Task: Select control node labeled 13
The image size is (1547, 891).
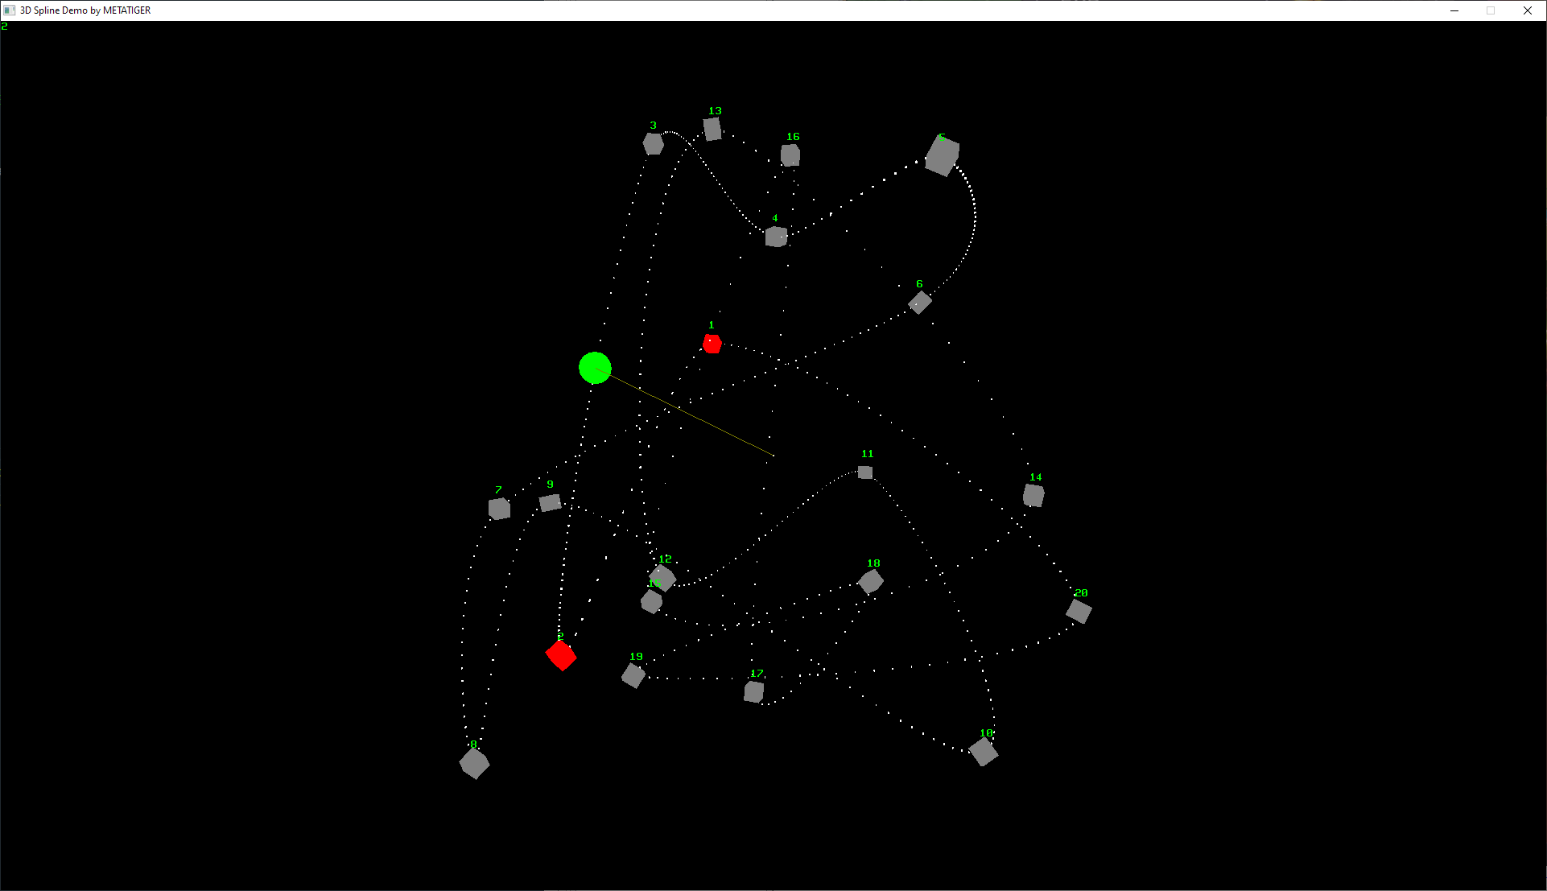Action: (x=712, y=129)
